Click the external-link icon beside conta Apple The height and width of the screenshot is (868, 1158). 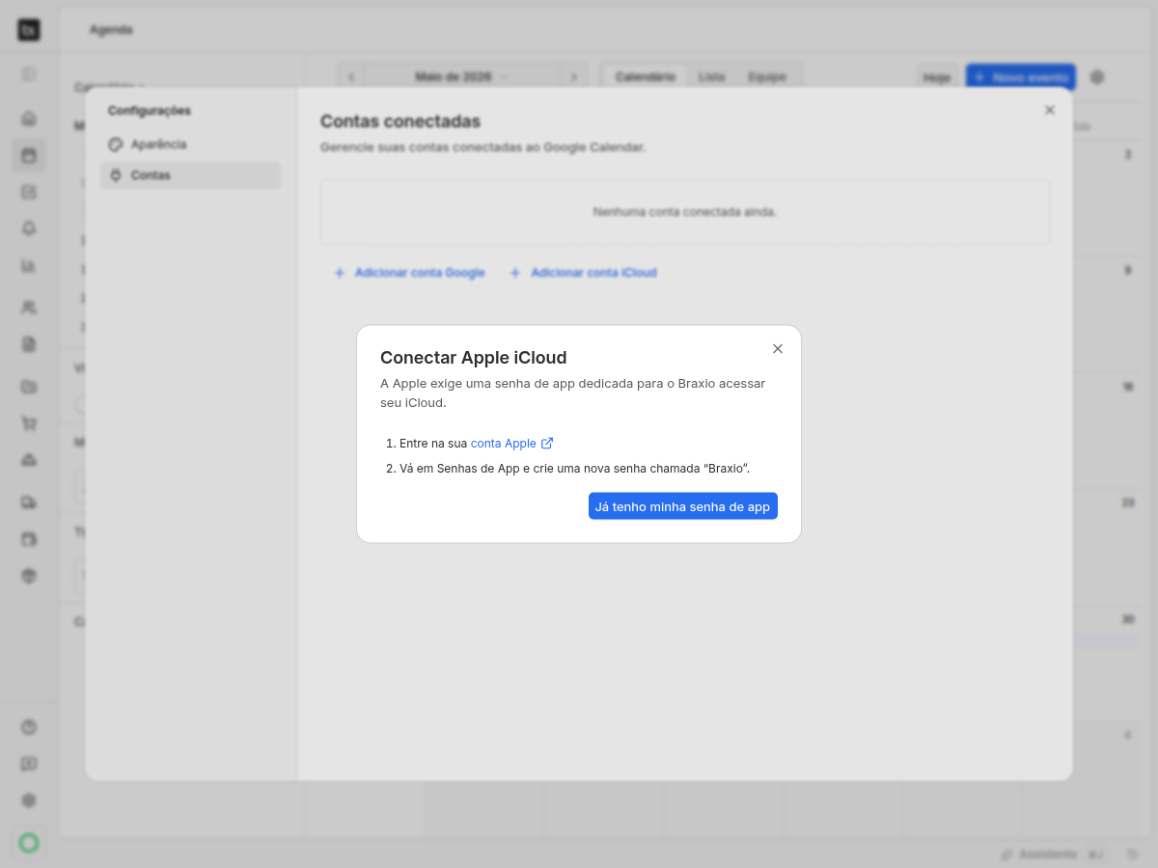click(547, 443)
